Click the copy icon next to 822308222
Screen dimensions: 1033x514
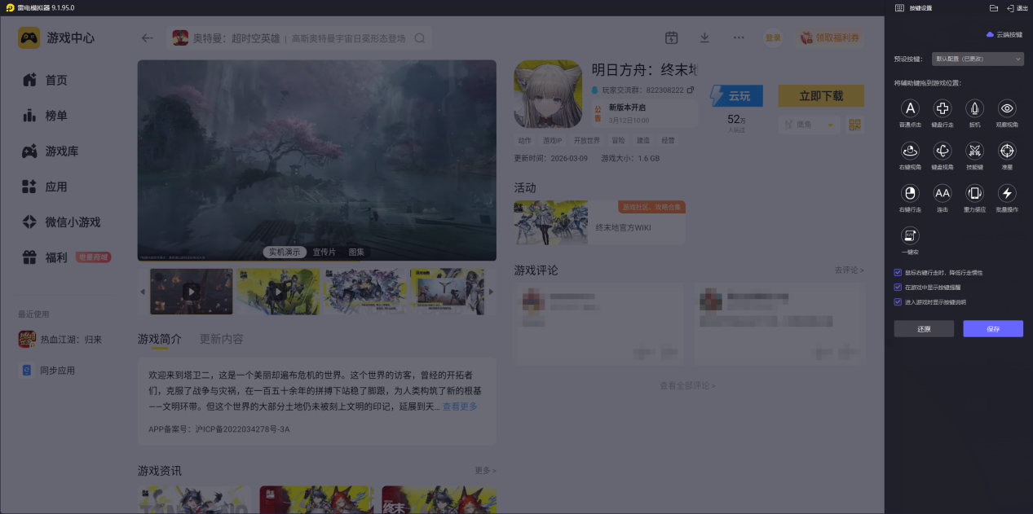tap(691, 90)
